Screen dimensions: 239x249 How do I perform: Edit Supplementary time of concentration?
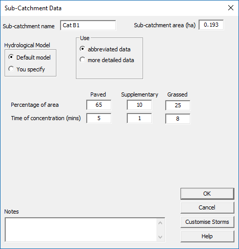(140, 118)
